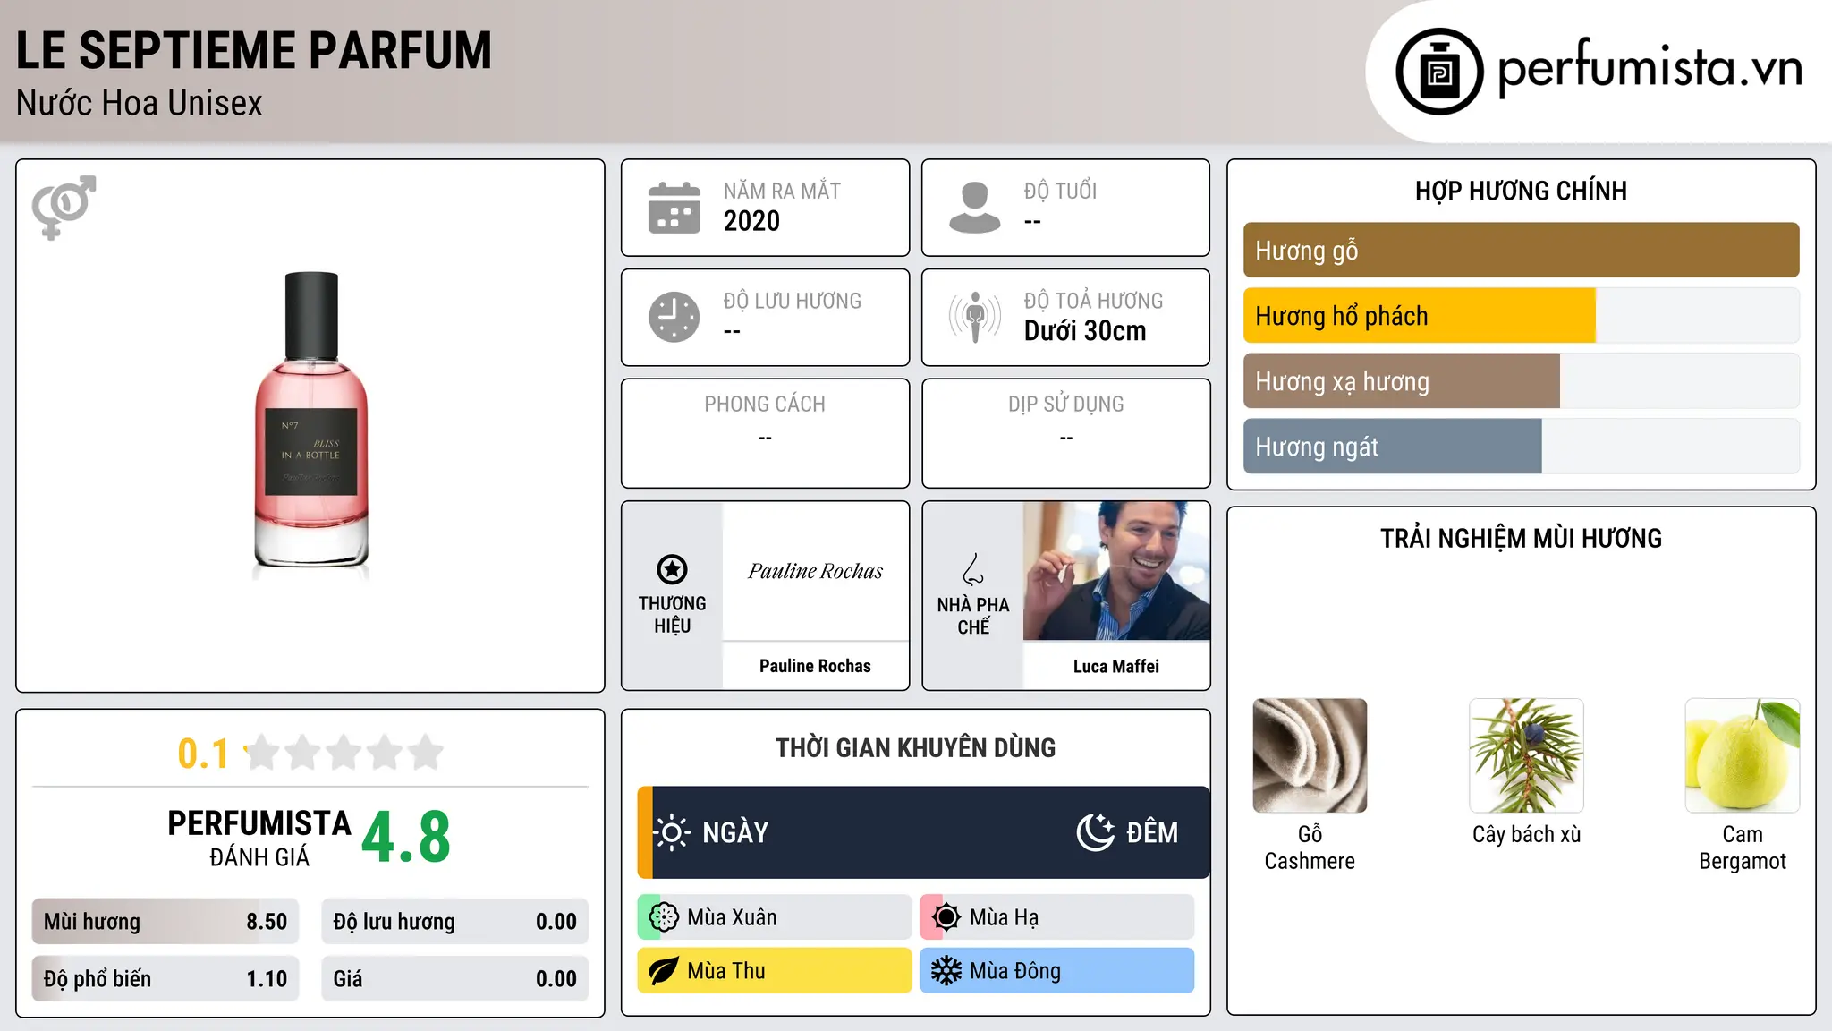Click the Độ lưu hương 0.00 score bar
1832x1031 pixels.
click(454, 922)
